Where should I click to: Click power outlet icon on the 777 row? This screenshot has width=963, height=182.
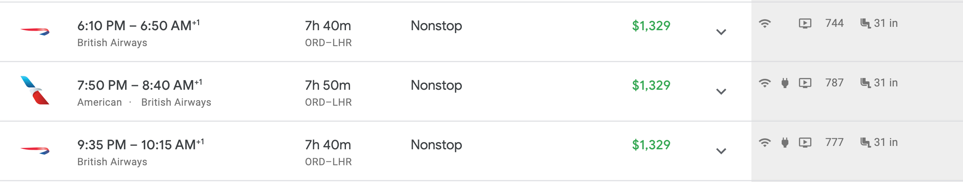click(x=785, y=143)
